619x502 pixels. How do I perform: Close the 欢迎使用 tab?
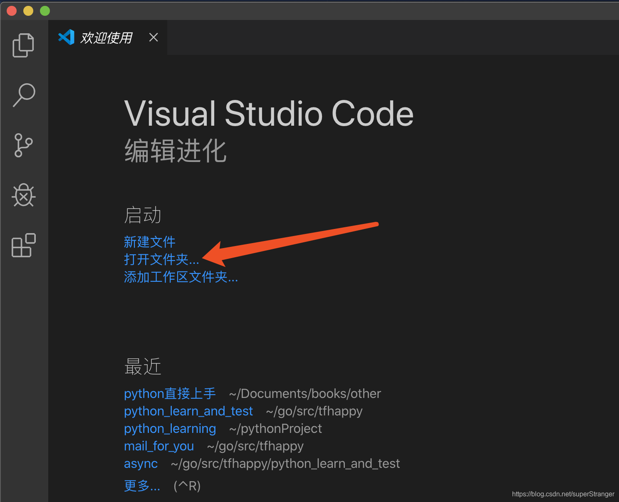[x=154, y=37]
